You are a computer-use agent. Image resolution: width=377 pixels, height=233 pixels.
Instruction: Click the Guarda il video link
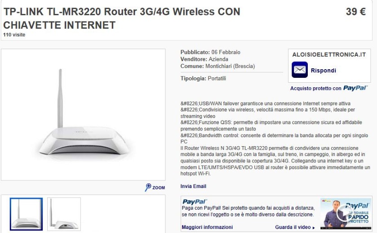[293, 227]
